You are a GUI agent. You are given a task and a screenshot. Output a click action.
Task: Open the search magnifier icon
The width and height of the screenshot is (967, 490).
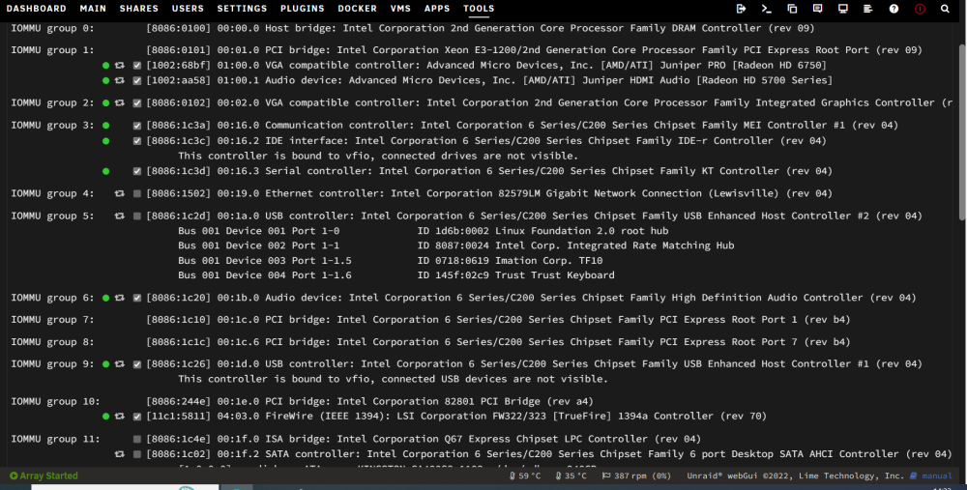pos(945,9)
